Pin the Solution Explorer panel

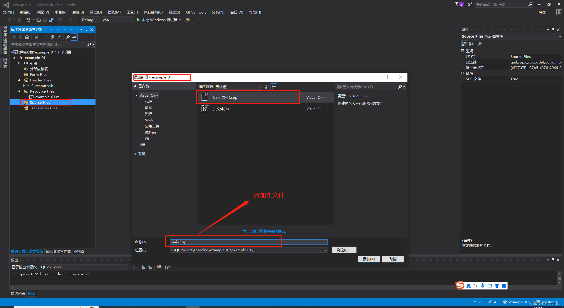pos(86,30)
